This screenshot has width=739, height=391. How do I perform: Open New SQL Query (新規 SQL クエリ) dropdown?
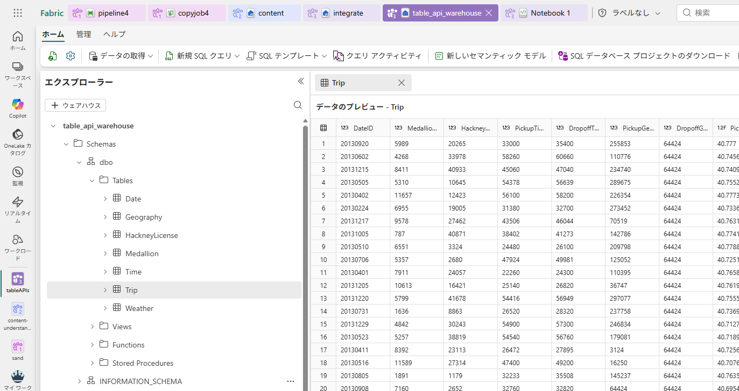(202, 56)
